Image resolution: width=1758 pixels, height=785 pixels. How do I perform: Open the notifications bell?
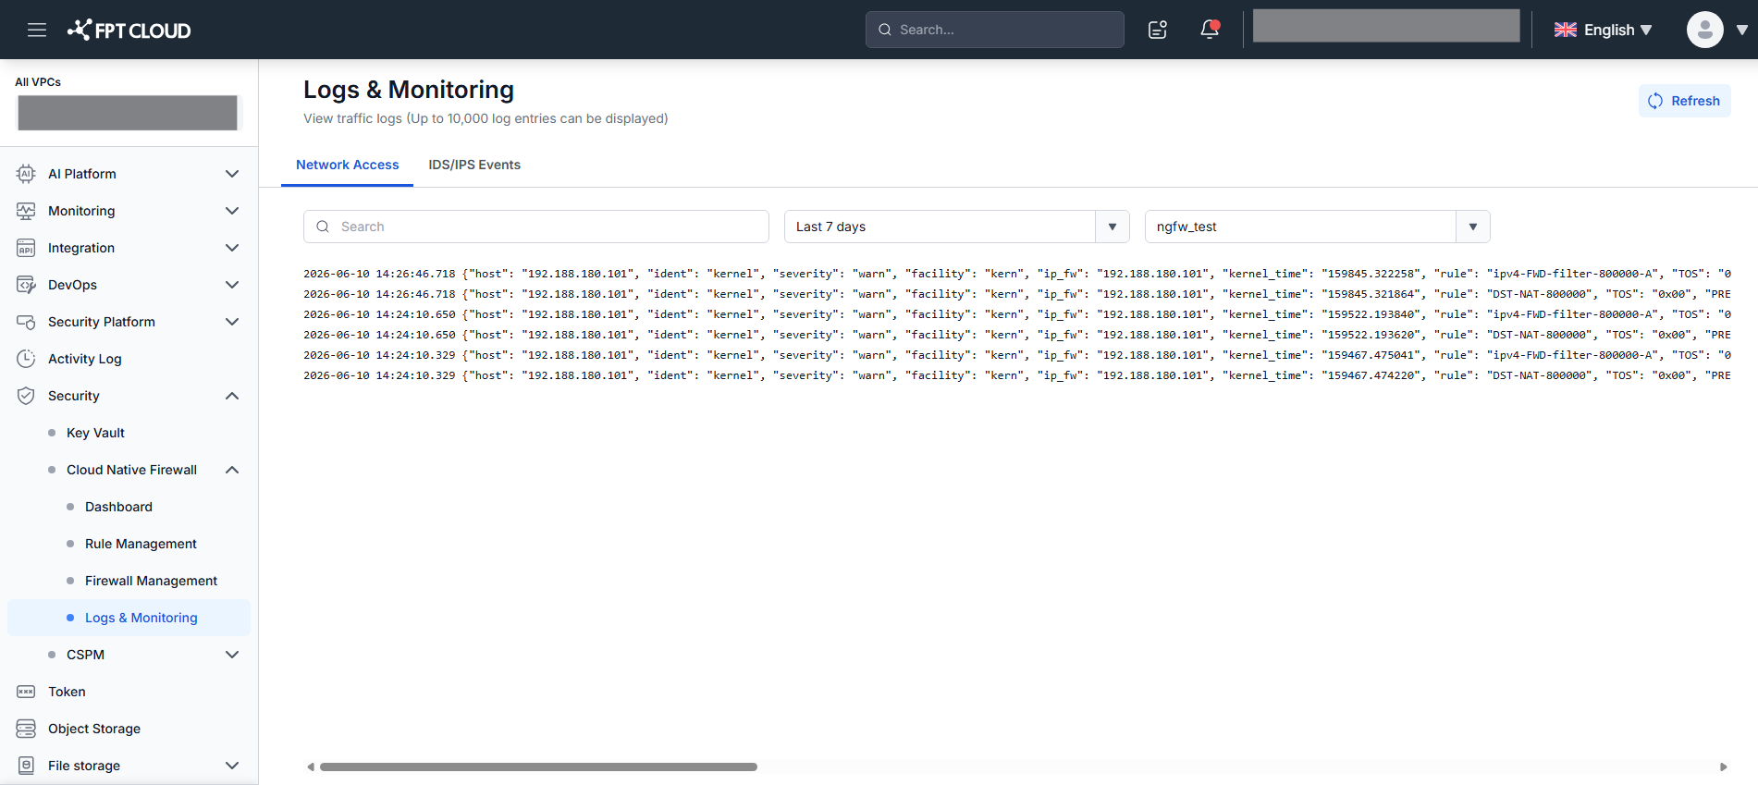1210,30
